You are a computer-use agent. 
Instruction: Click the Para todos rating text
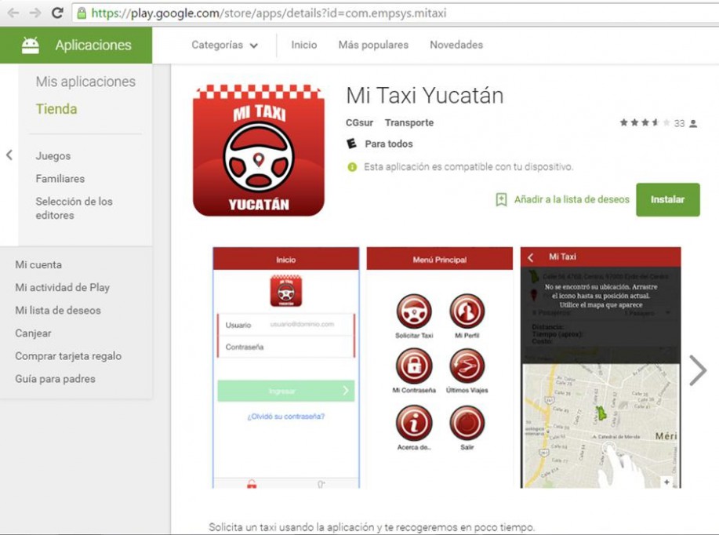coord(389,144)
